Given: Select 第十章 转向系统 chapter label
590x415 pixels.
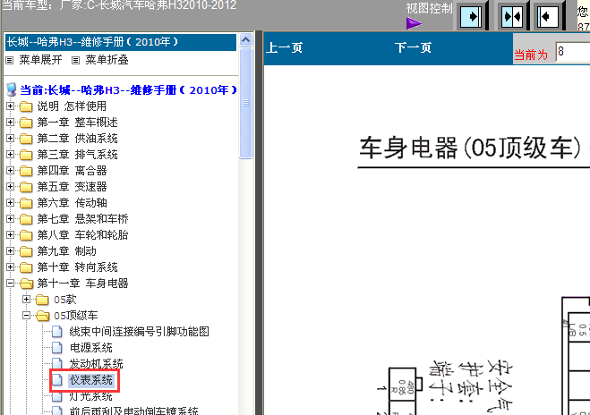Looking at the screenshot, I should 78,267.
